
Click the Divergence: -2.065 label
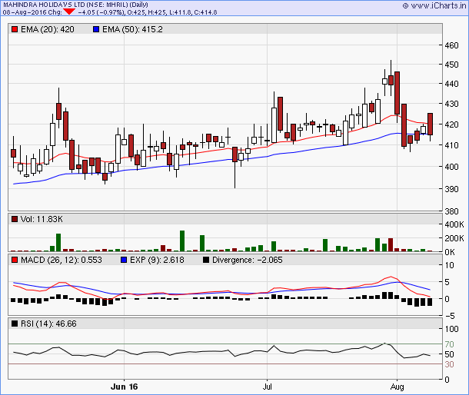(247, 260)
